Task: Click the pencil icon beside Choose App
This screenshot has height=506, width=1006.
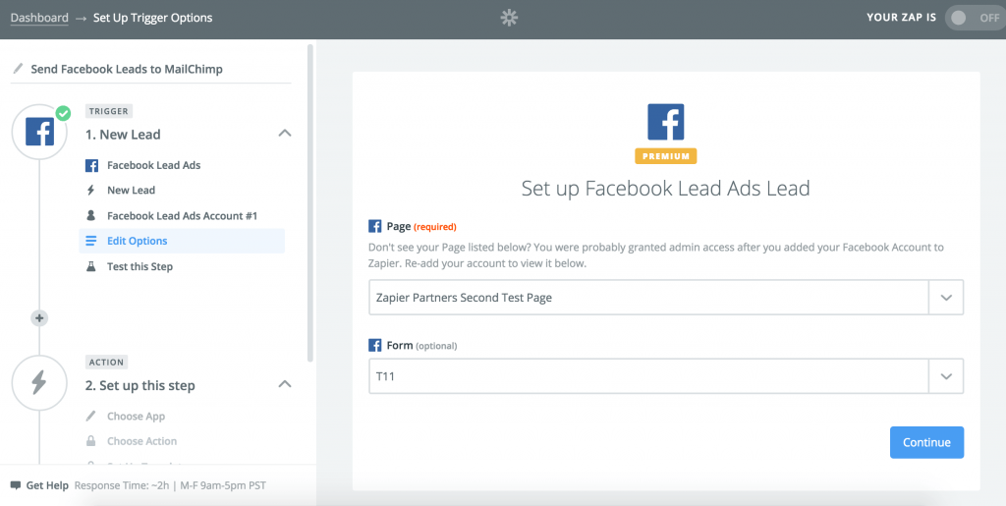Action: click(91, 417)
